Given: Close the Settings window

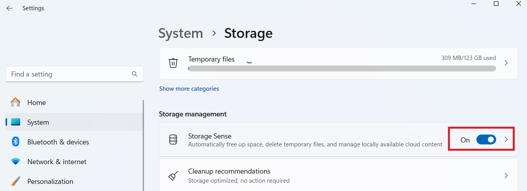Looking at the screenshot, I should [519, 4].
